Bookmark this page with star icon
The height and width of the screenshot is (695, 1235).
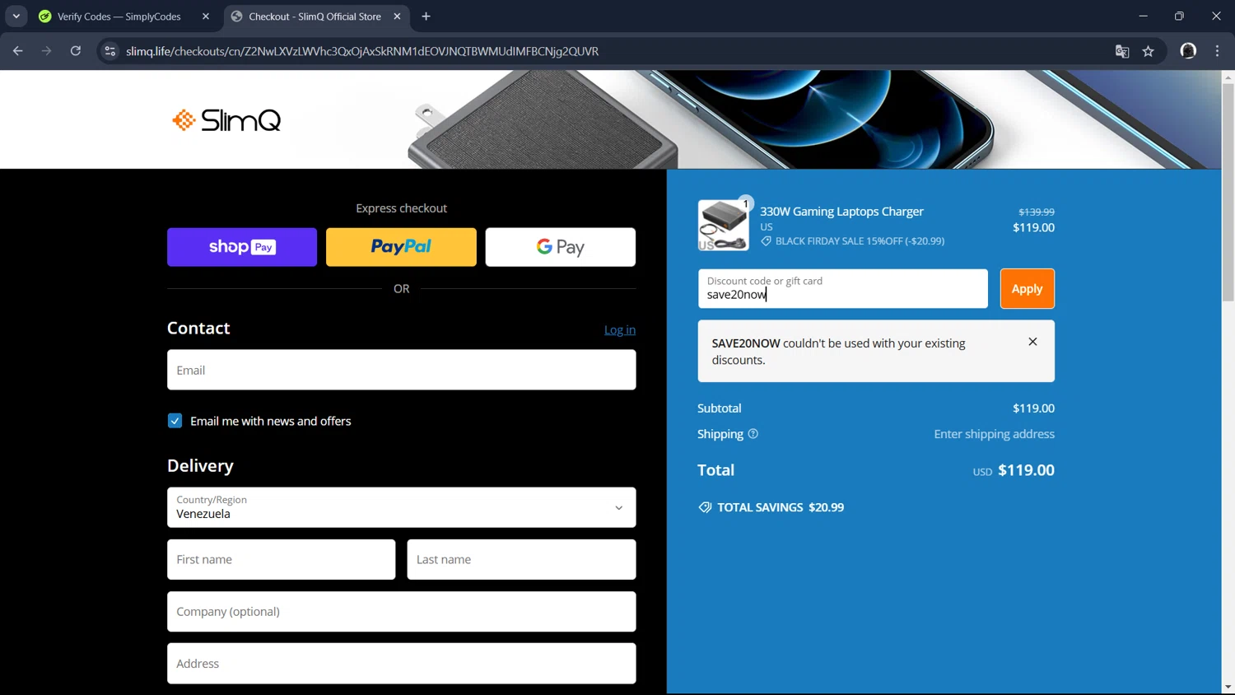tap(1149, 51)
